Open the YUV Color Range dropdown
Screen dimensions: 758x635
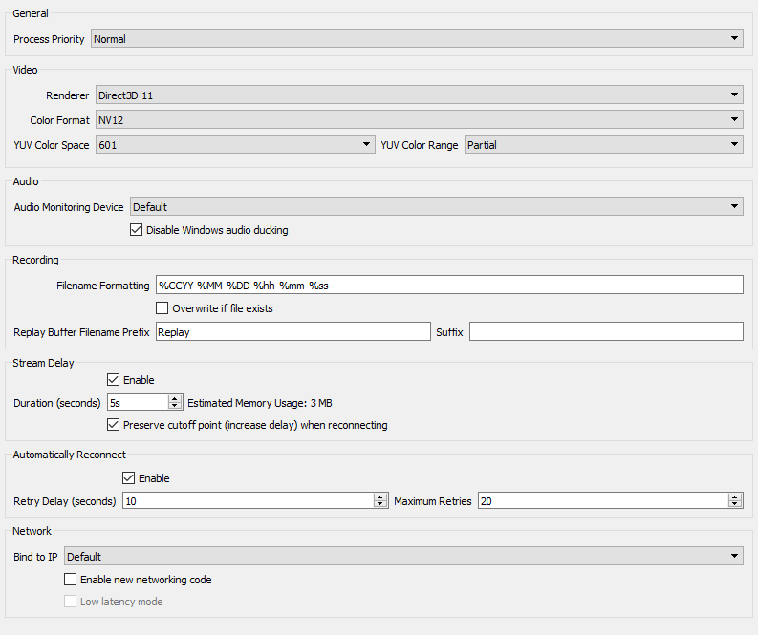(603, 145)
